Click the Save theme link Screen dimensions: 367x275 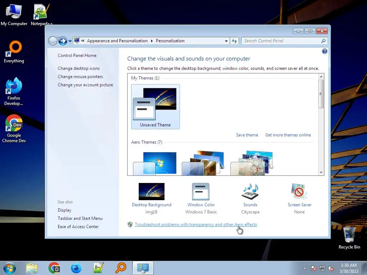click(x=247, y=135)
